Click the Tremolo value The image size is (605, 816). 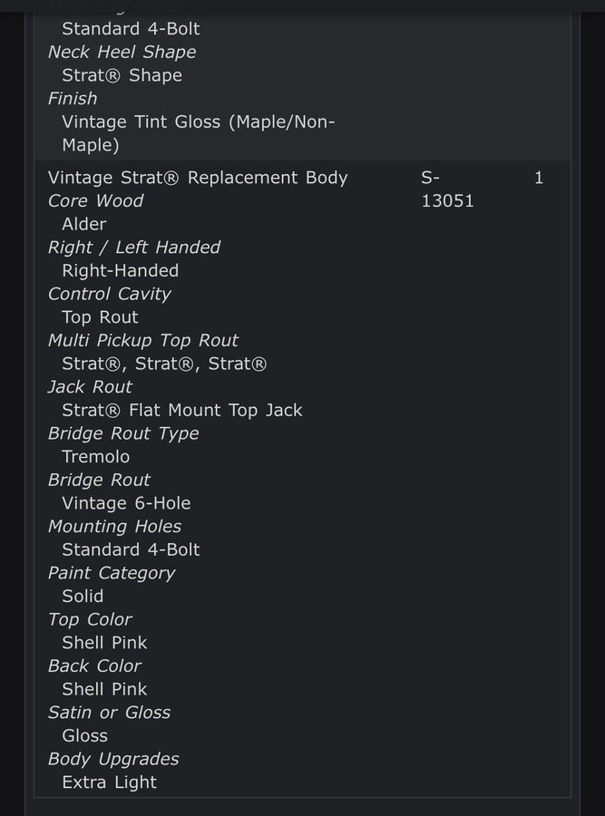tap(95, 457)
